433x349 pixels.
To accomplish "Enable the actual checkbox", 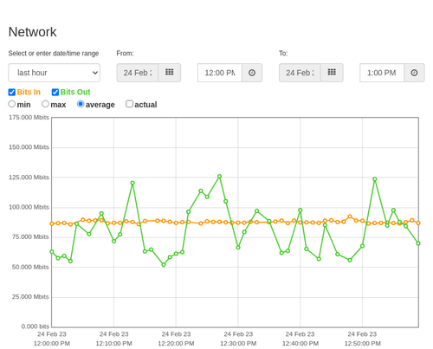I will point(129,104).
